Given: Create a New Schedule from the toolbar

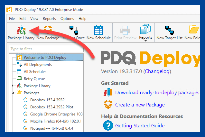Looking at the screenshot, I should (x=98, y=33).
